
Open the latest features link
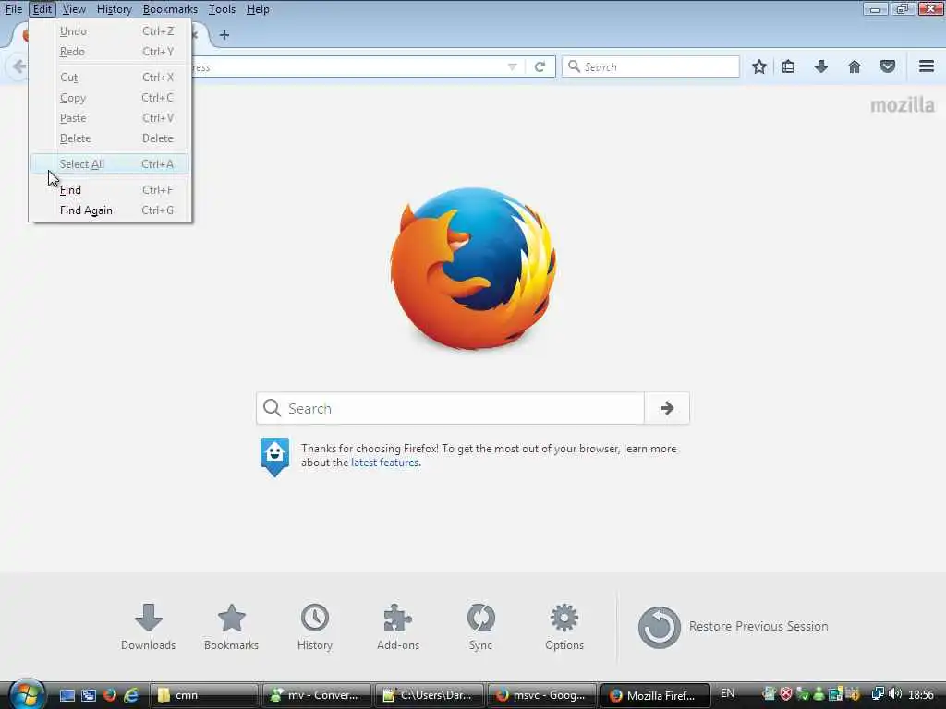(385, 463)
